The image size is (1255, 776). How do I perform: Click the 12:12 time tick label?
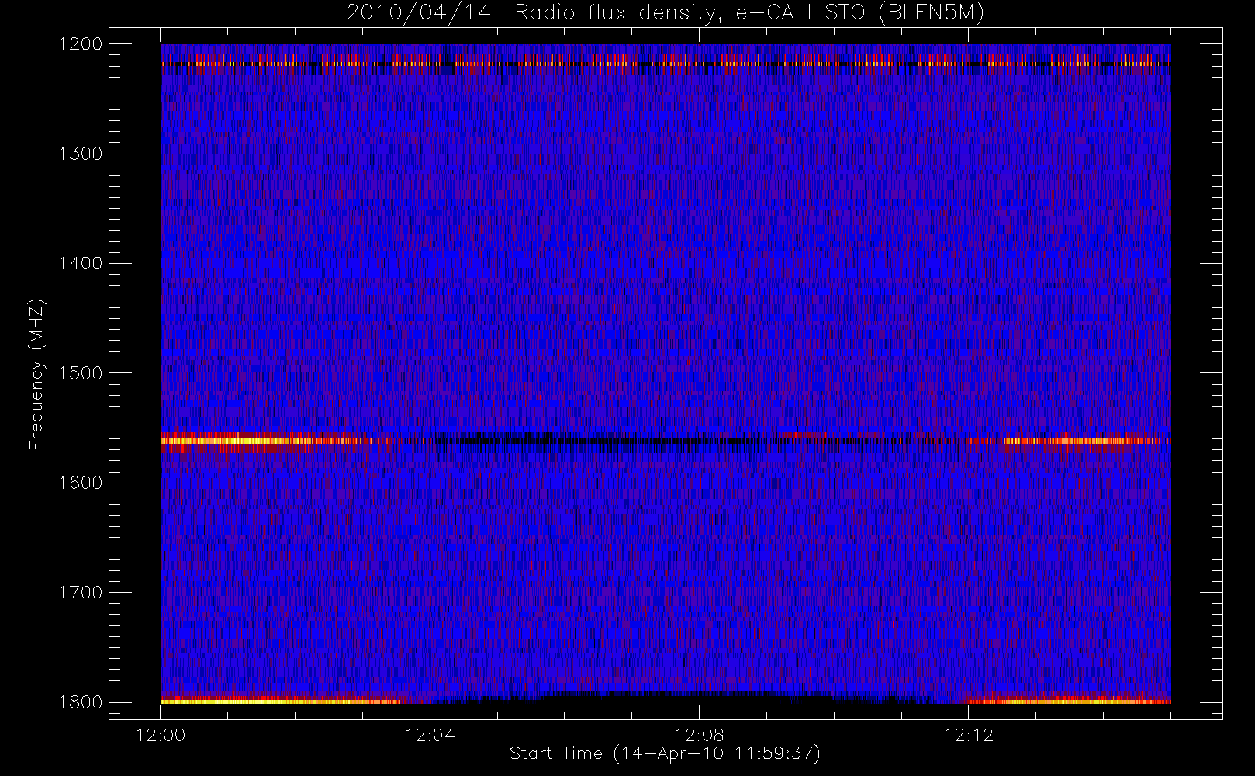pos(968,735)
